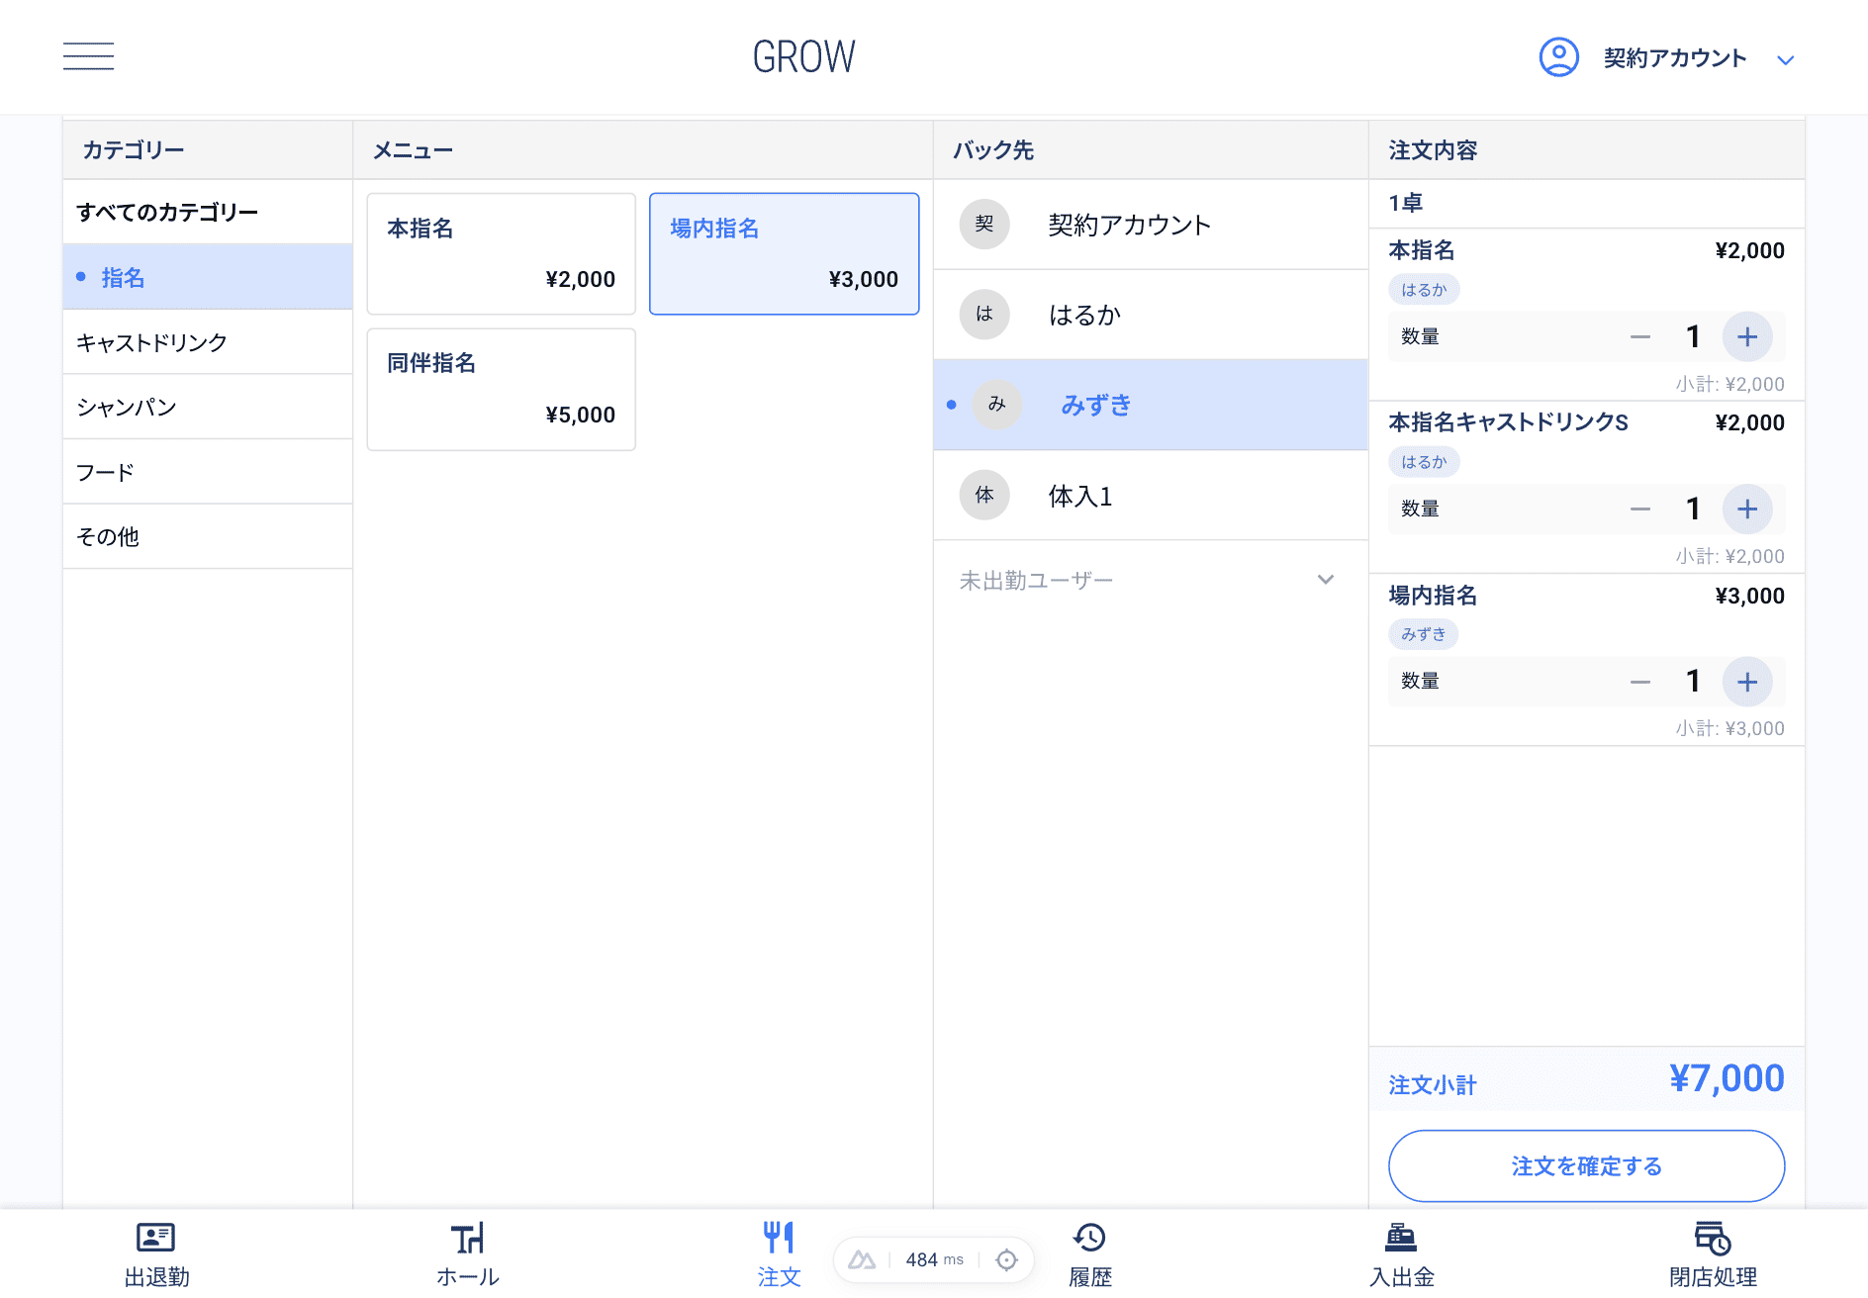This screenshot has height=1298, width=1868.
Task: Add 同伴指名 ¥5,000 to the order
Action: pyautogui.click(x=501, y=389)
